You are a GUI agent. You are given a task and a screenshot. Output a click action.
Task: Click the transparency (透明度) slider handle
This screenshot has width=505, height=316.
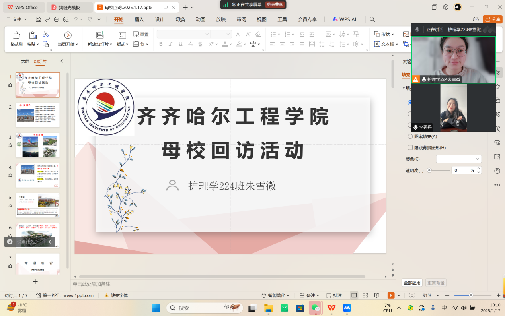coord(429,170)
